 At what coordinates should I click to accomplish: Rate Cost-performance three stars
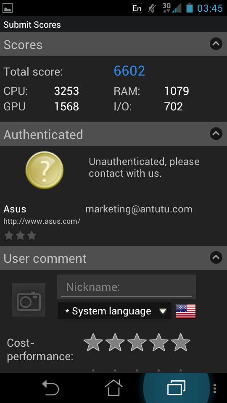(x=137, y=343)
